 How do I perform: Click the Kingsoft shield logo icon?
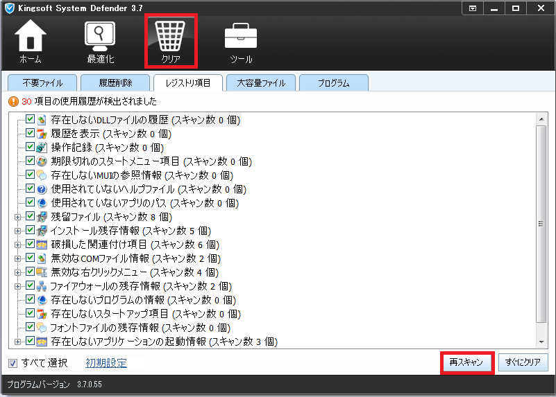pos(9,8)
